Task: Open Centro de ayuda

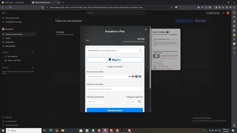Action: coord(11,125)
